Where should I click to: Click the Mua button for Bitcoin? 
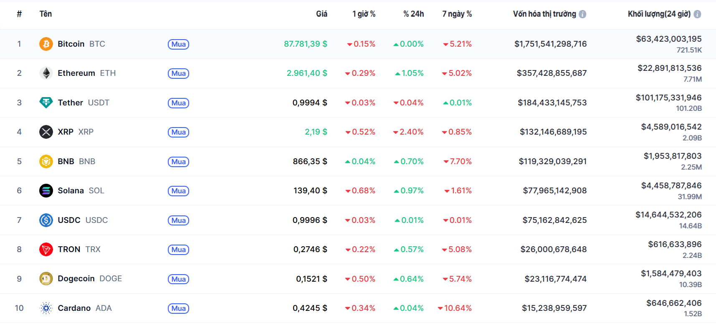[x=179, y=44]
